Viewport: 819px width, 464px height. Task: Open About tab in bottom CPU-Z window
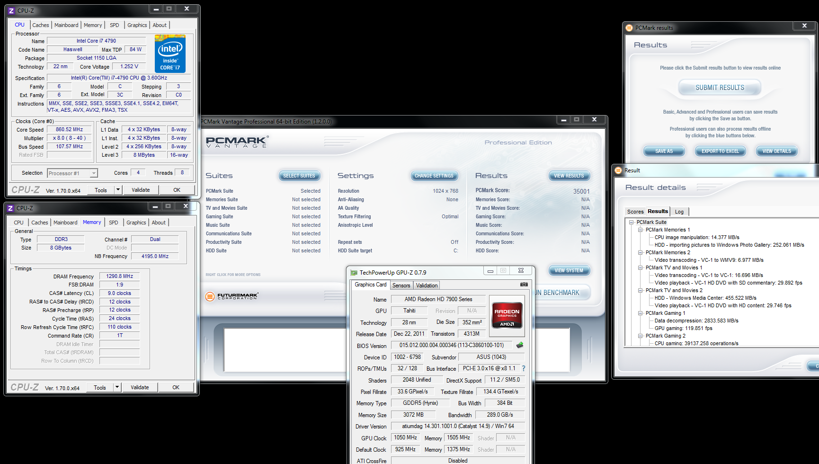(x=159, y=223)
